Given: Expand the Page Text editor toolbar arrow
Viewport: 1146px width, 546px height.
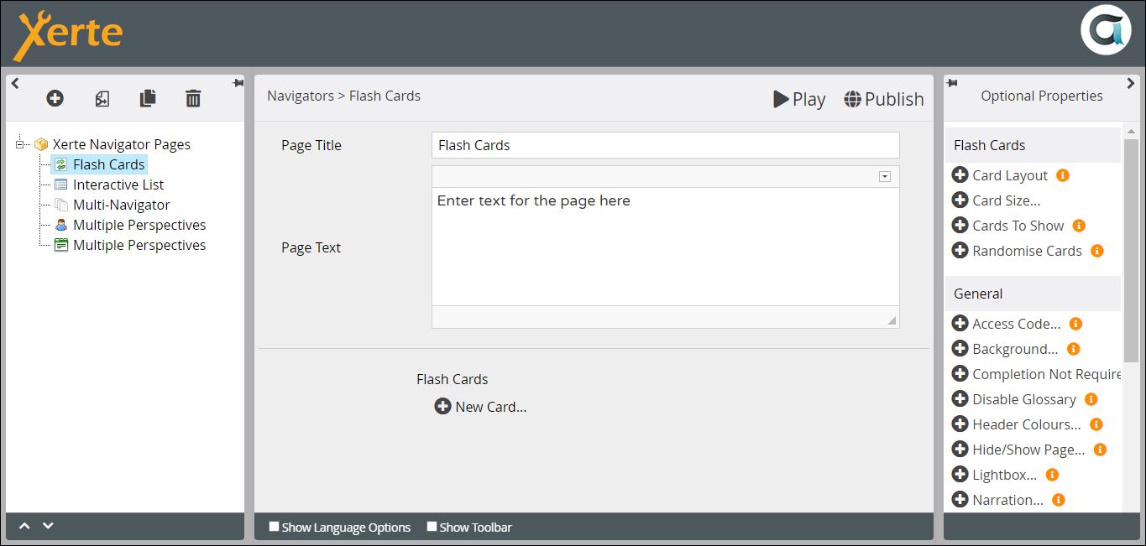Looking at the screenshot, I should point(884,176).
